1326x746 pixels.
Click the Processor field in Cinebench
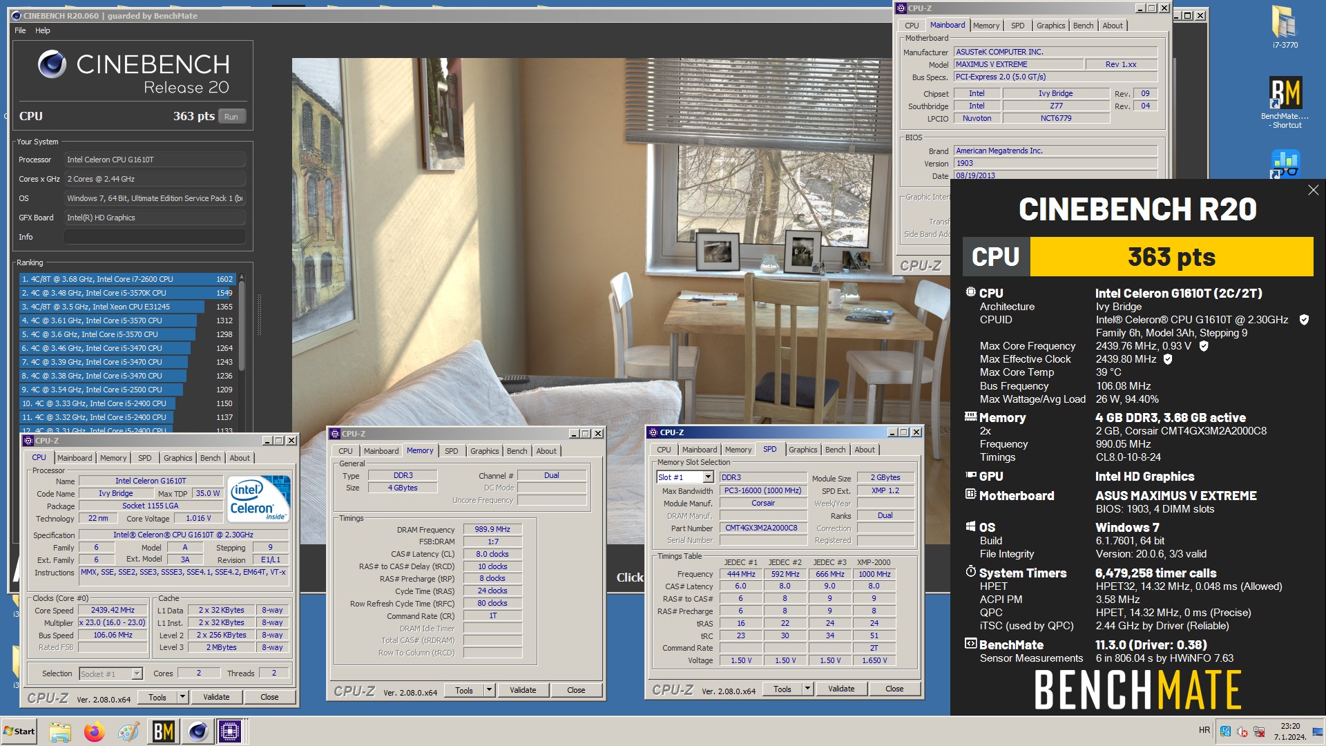155,160
